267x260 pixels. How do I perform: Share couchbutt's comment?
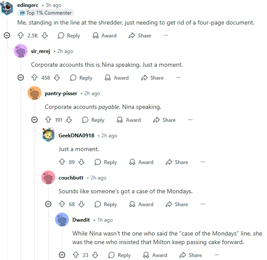point(177,204)
